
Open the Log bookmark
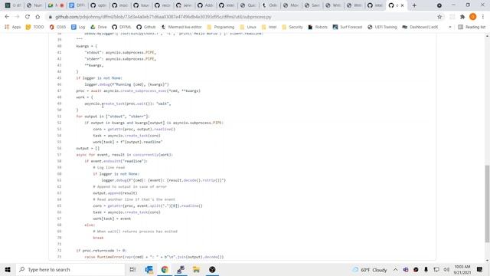(78, 28)
